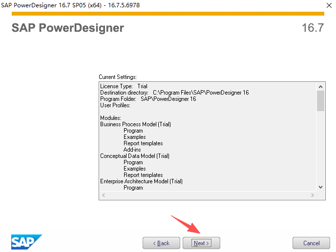
Task: Click 'Business Process Model (Trial)' entry
Action: [135, 124]
